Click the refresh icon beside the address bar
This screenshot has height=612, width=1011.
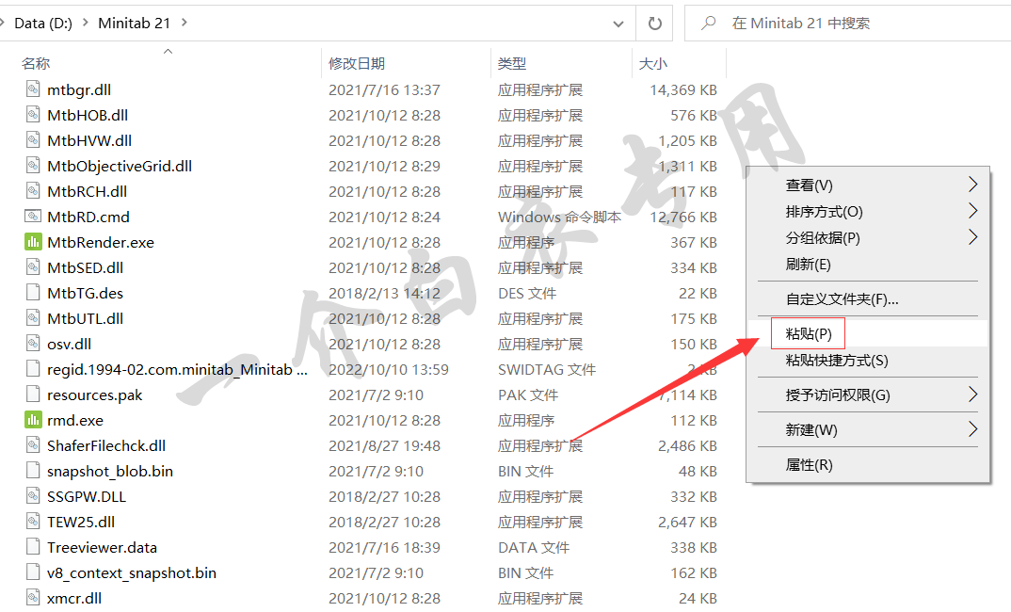click(654, 23)
